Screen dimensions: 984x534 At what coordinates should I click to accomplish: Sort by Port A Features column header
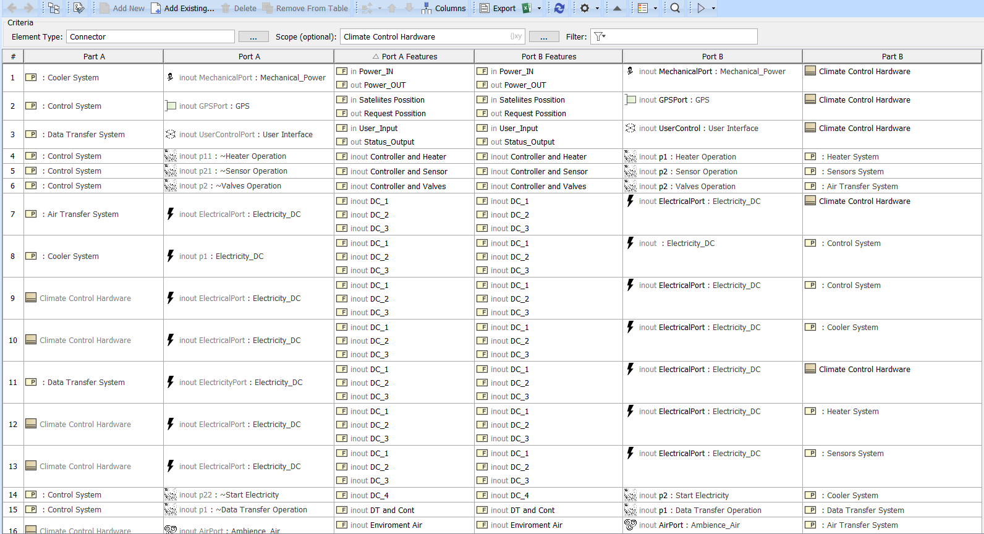tap(404, 56)
